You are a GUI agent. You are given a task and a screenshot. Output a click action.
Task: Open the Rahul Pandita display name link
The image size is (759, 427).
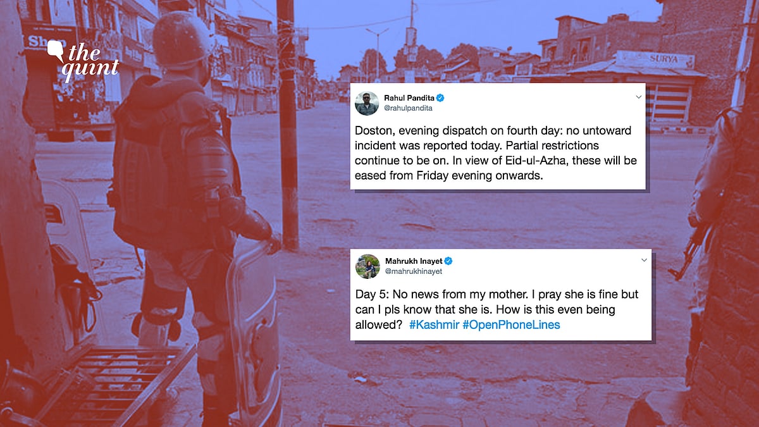(409, 98)
